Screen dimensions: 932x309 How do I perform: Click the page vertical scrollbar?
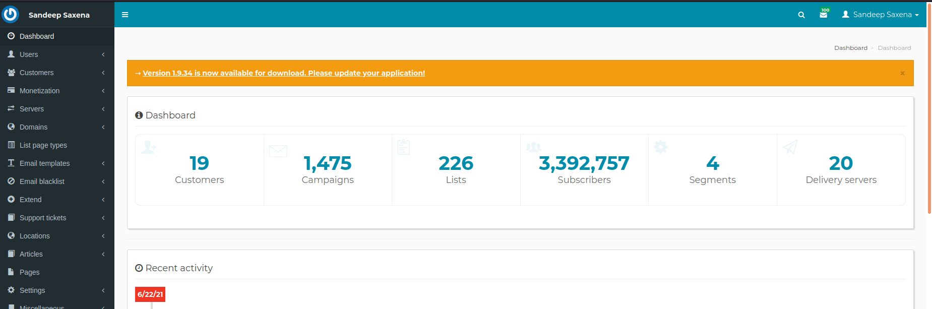click(x=929, y=108)
